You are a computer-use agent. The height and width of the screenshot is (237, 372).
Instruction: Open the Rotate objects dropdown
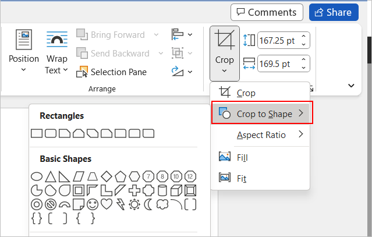click(x=182, y=72)
